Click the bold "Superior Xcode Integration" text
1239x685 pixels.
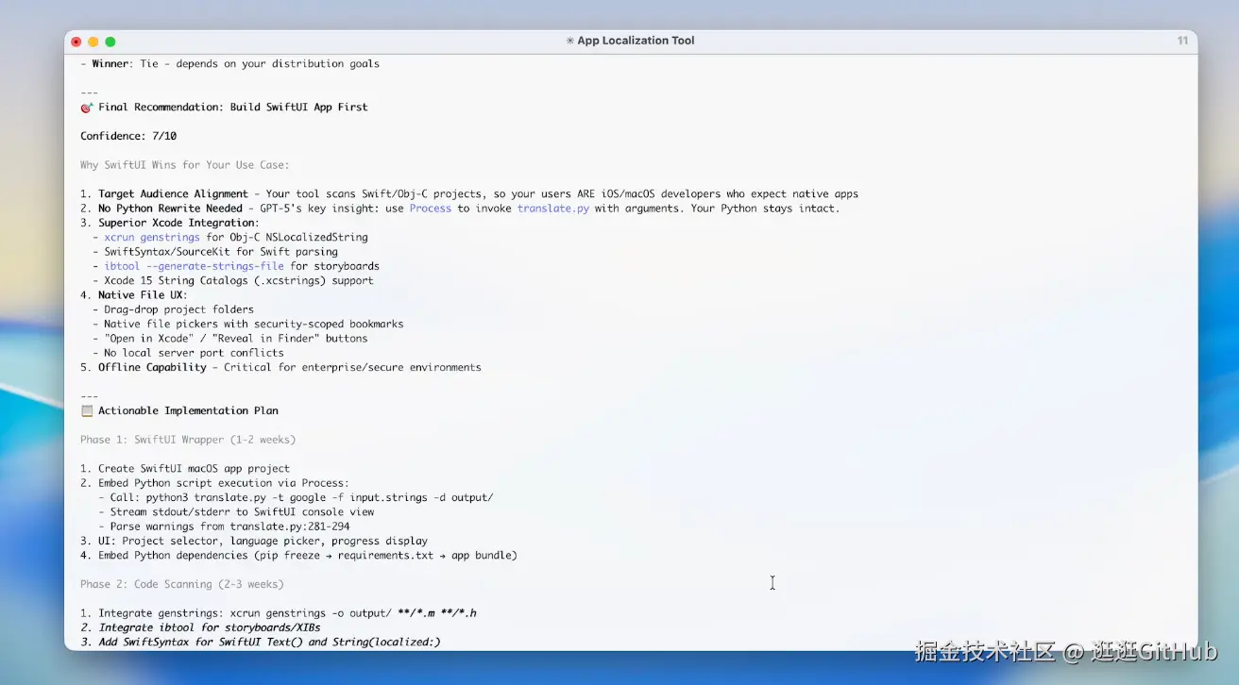(x=176, y=224)
